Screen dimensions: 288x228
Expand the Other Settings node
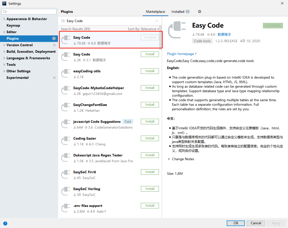pos(4,71)
